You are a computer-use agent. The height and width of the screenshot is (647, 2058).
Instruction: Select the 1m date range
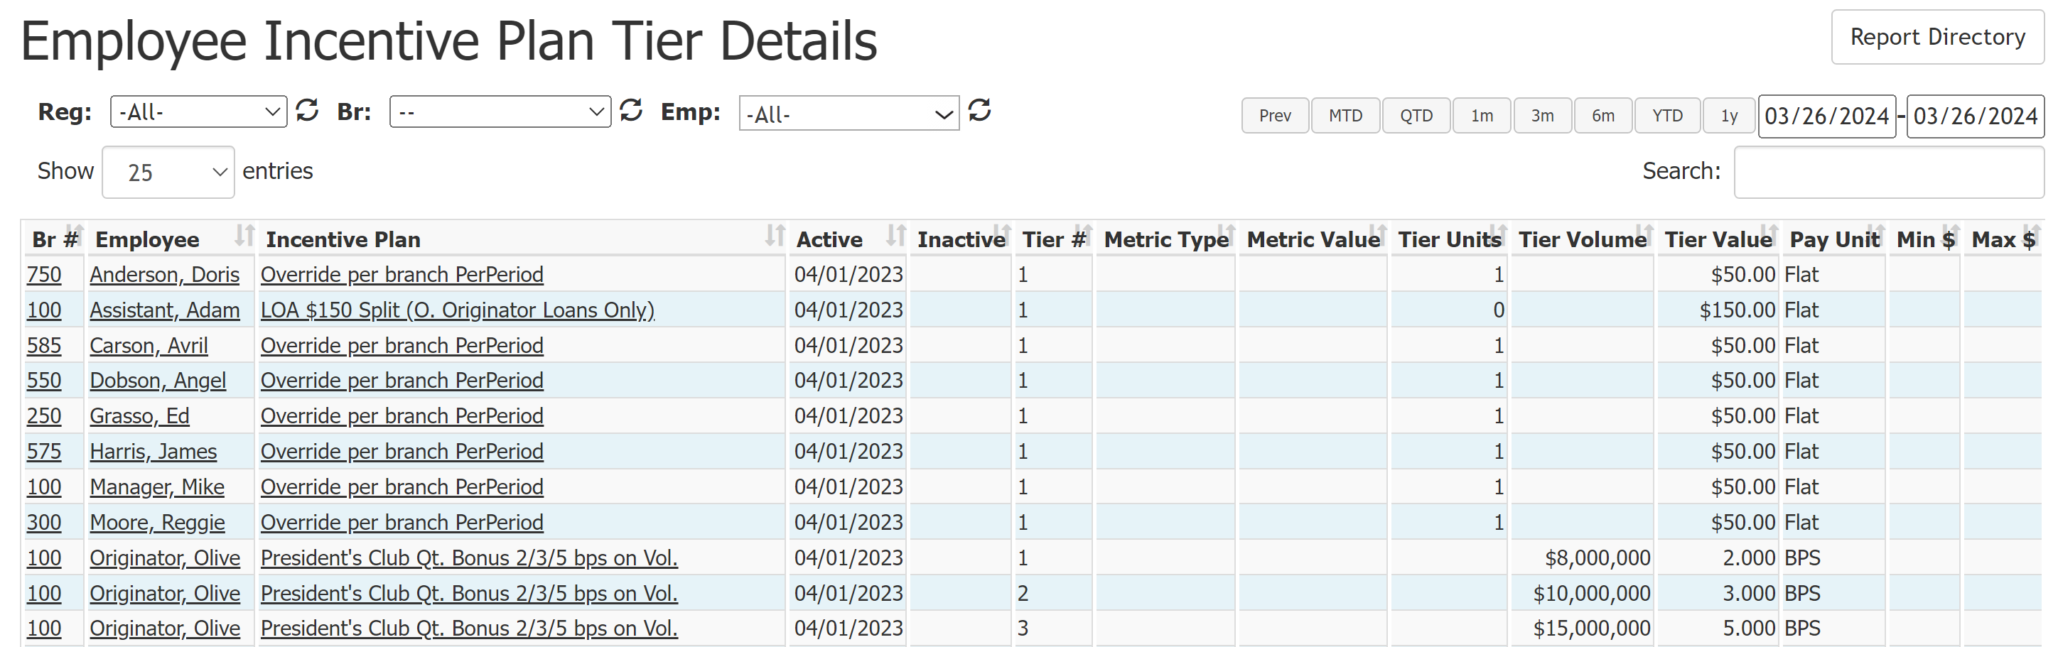(1482, 116)
